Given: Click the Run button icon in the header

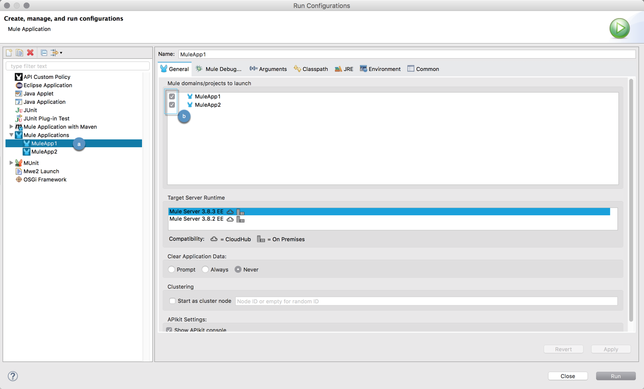Looking at the screenshot, I should pyautogui.click(x=620, y=28).
